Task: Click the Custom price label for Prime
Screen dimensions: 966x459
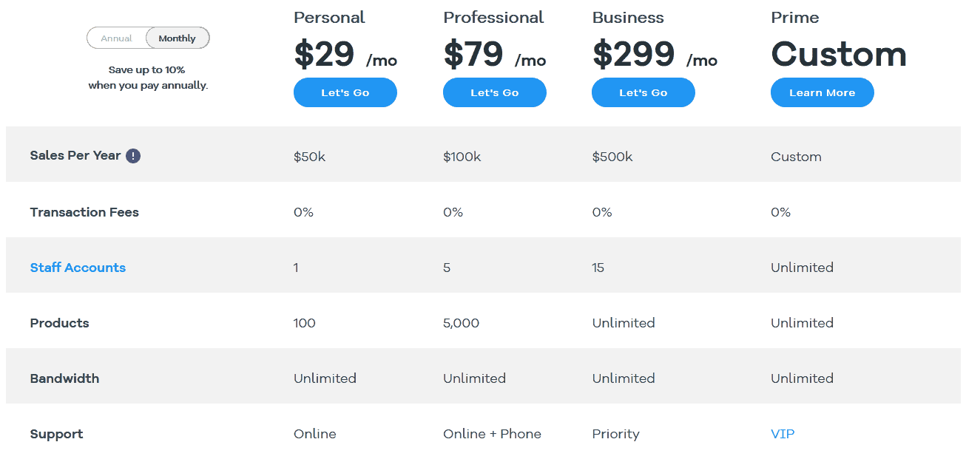Action: (x=839, y=54)
